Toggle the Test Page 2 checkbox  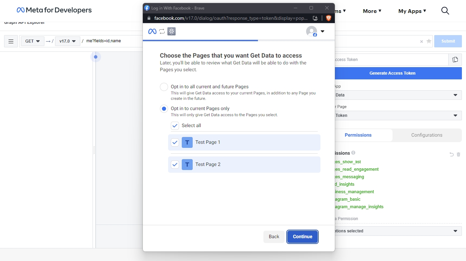click(x=175, y=165)
